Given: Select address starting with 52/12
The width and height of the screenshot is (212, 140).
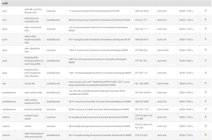Looking at the screenshot, I should [100, 135].
